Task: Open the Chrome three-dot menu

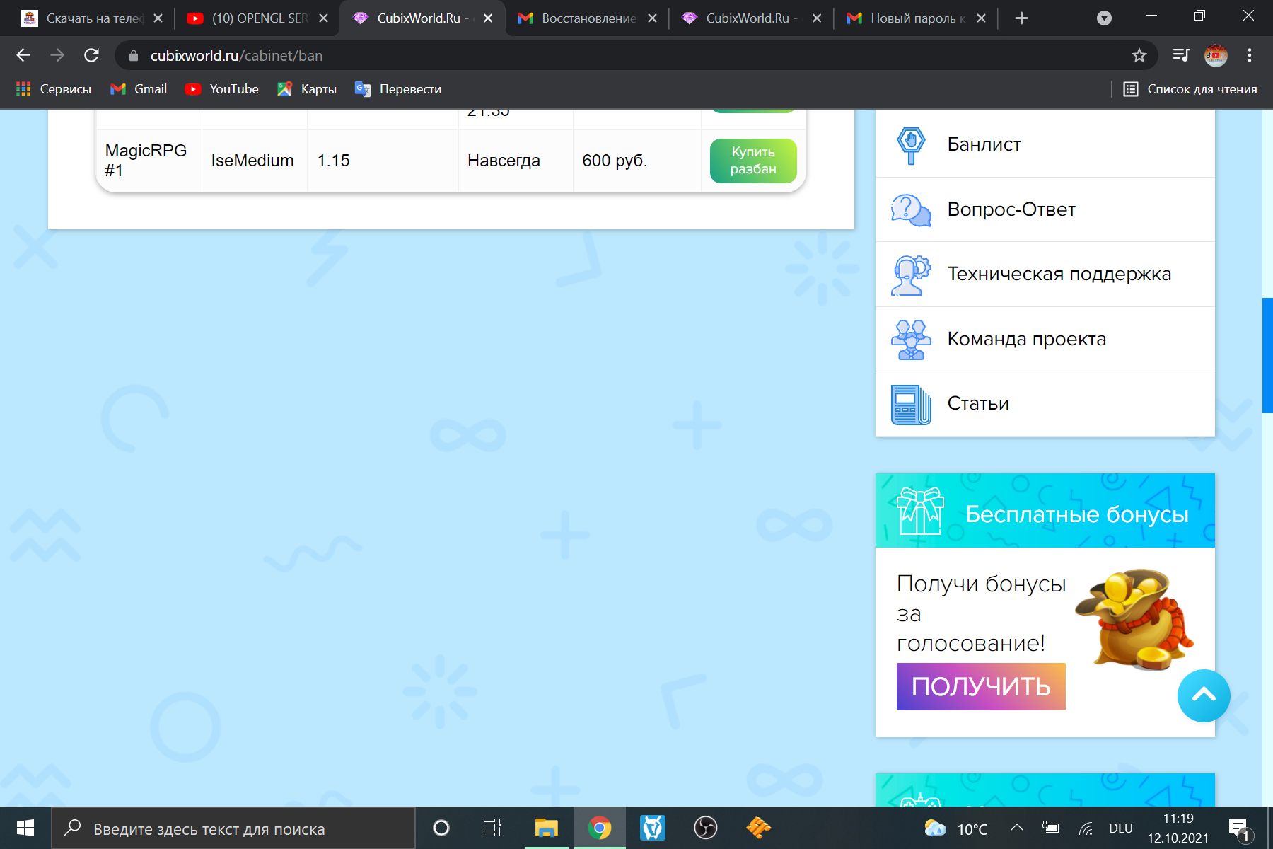Action: [x=1250, y=55]
